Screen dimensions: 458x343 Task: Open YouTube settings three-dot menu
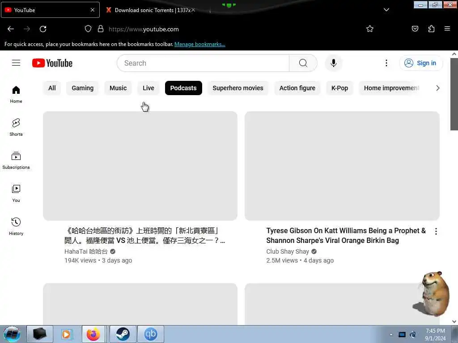[x=386, y=63]
